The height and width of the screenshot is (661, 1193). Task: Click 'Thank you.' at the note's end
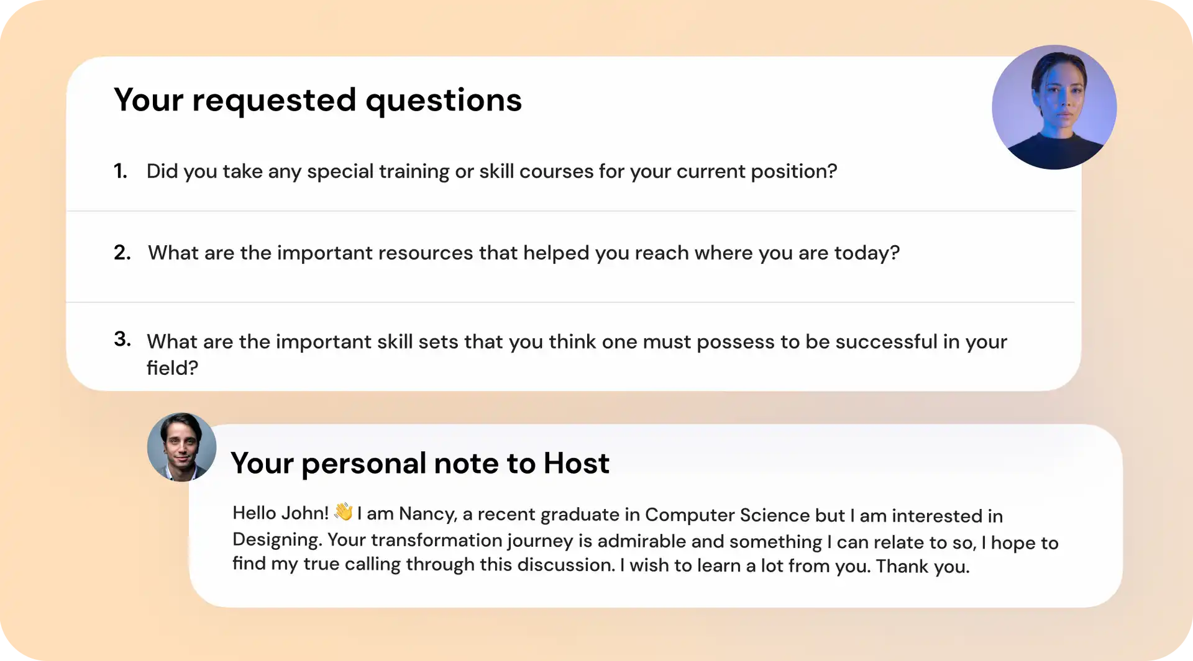(923, 567)
